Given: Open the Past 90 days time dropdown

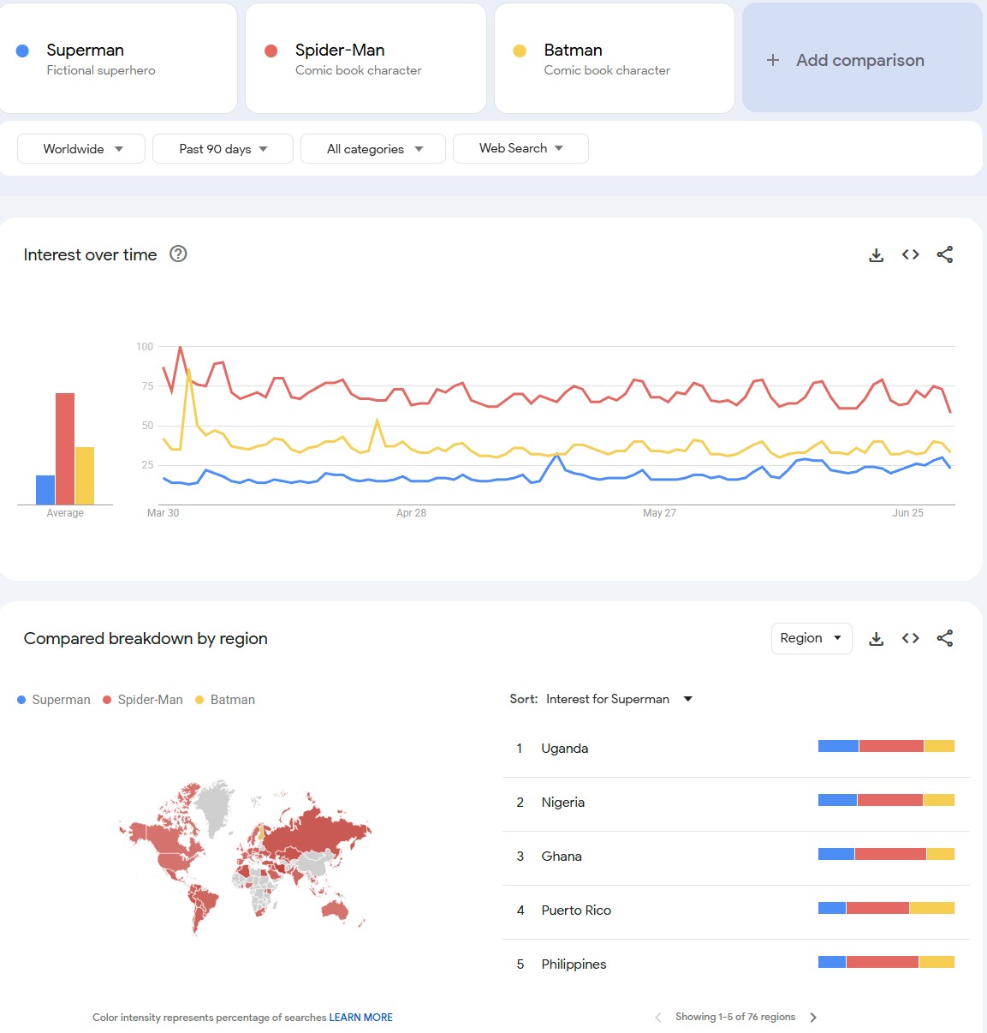Looking at the screenshot, I should (x=223, y=148).
